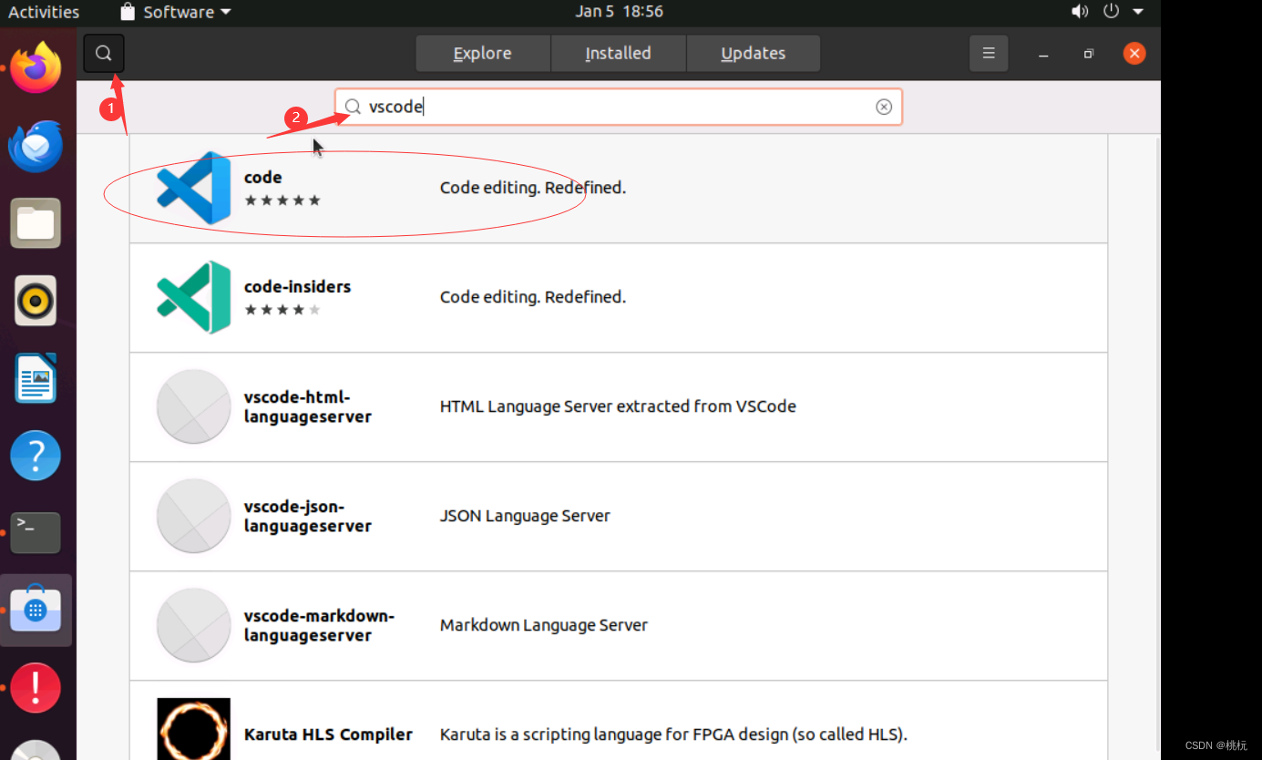Screen dimensions: 1262x760
Task: Expand the system status chevron in the top bar
Action: (x=1137, y=11)
